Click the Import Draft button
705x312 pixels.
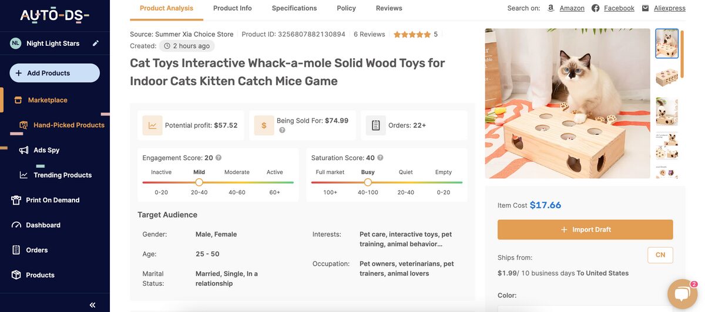585,229
